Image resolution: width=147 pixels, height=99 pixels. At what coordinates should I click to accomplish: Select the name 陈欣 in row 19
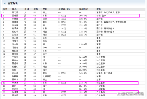14,70
